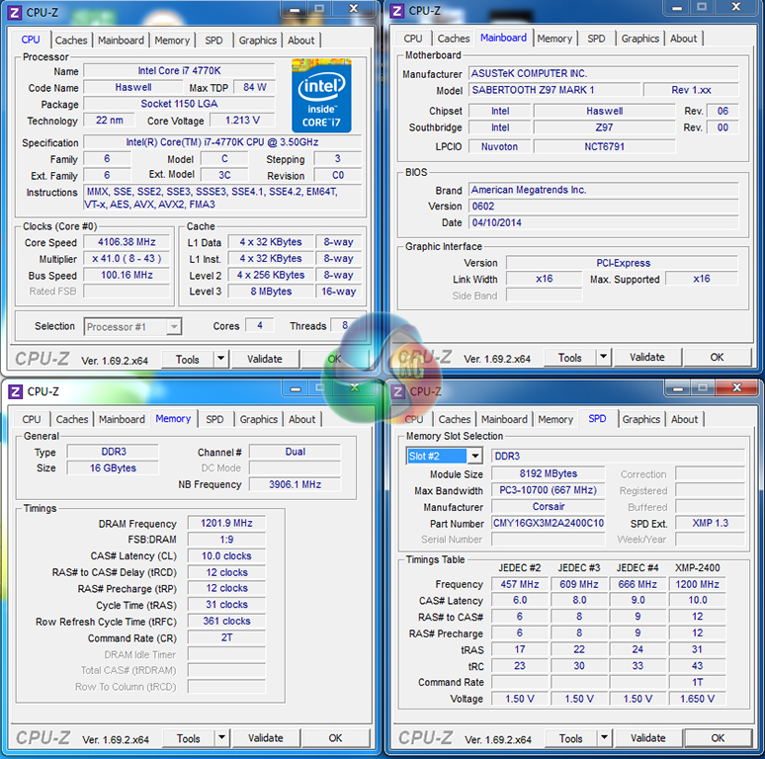Click Tools button in Memory window
The image size is (765, 759).
(189, 738)
